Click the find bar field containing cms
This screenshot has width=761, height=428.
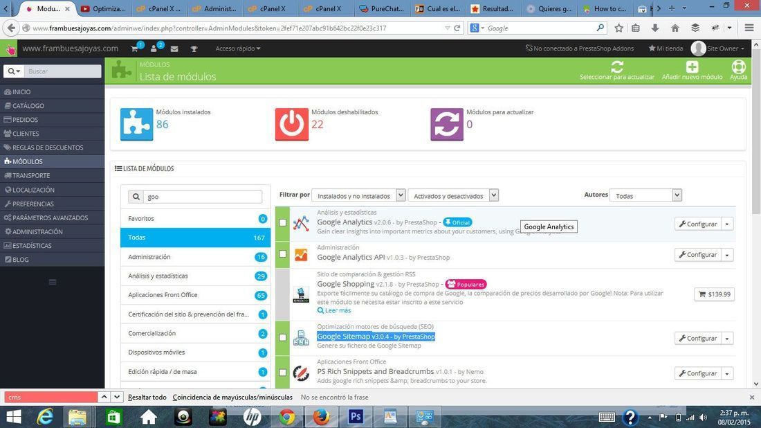[51, 397]
